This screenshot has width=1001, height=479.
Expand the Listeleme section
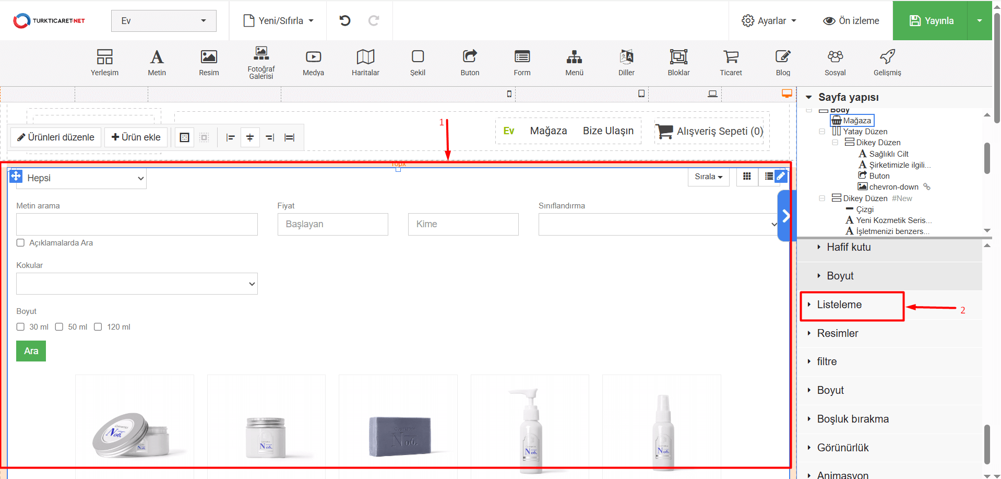(x=839, y=305)
